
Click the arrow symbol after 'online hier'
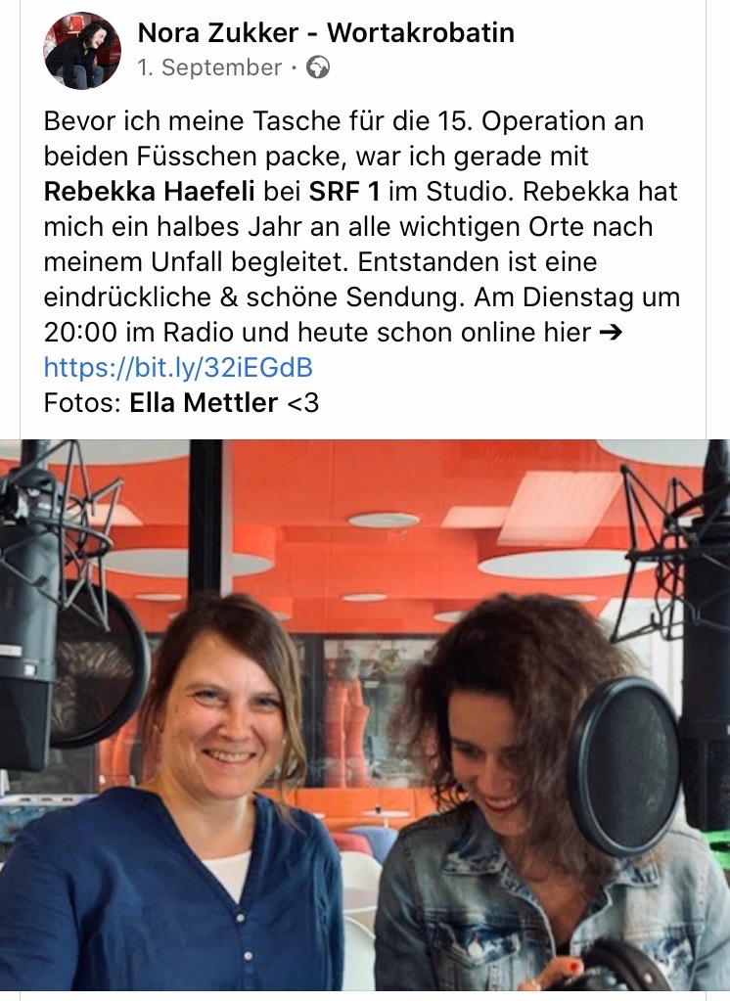(x=612, y=333)
